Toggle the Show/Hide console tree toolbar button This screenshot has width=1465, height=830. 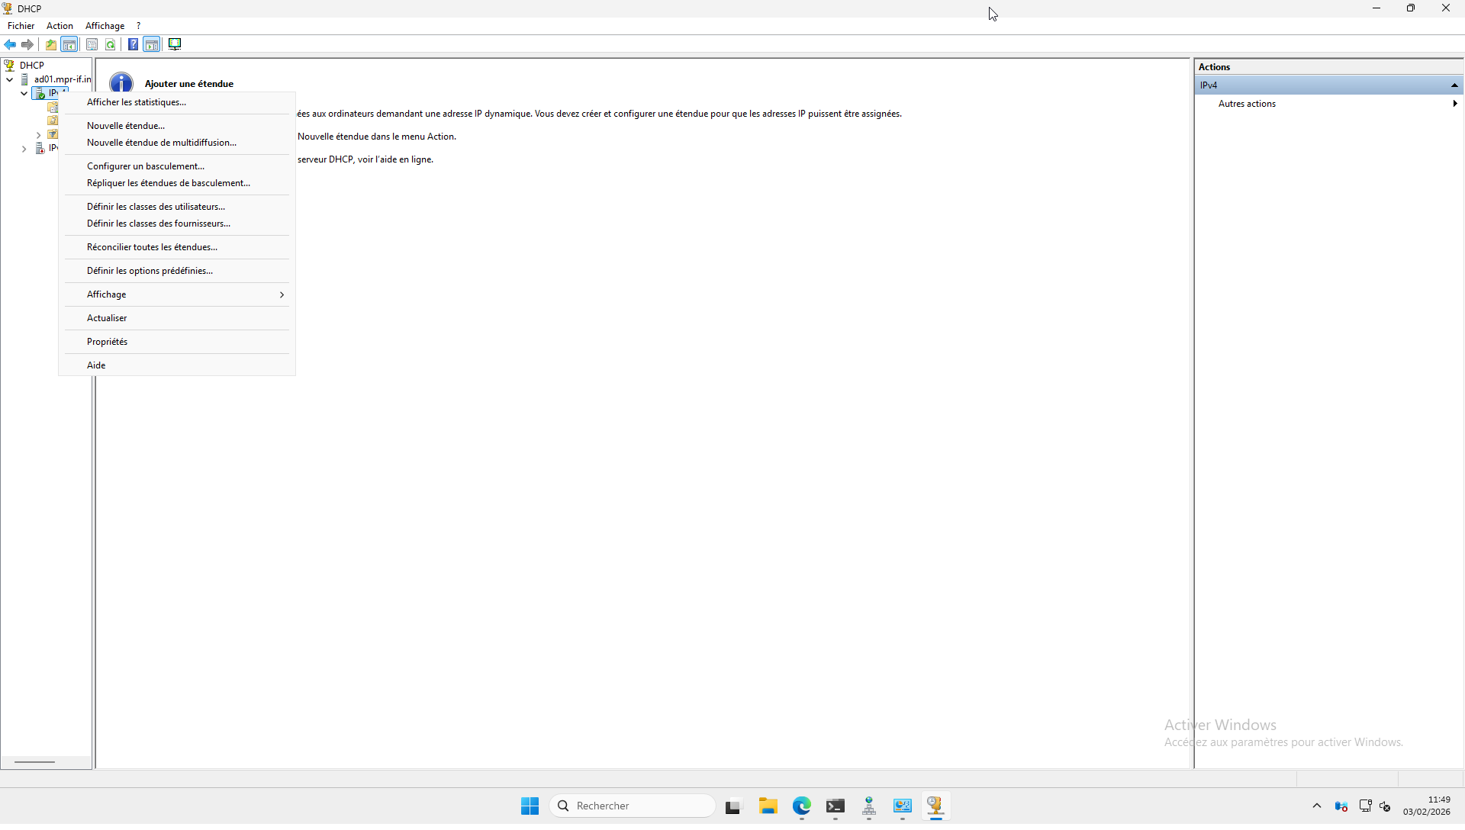[x=69, y=44]
